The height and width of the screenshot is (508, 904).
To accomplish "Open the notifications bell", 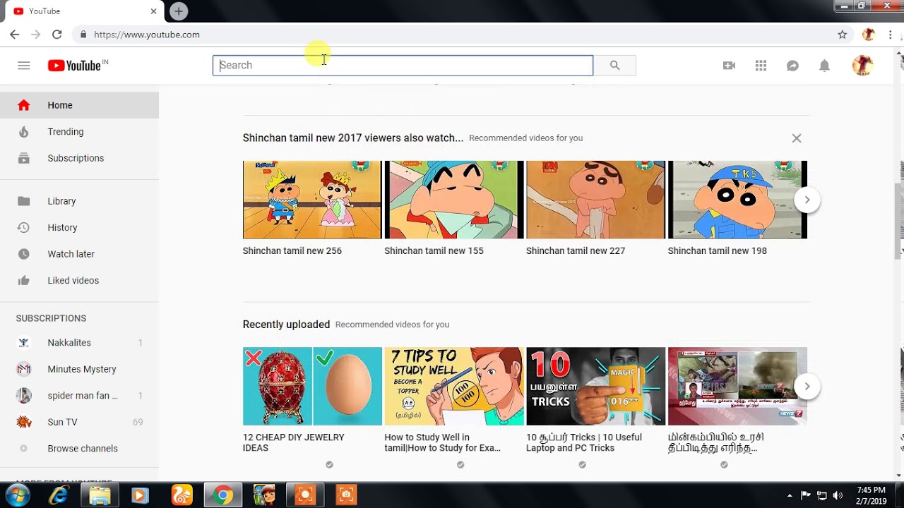I will pyautogui.click(x=824, y=66).
